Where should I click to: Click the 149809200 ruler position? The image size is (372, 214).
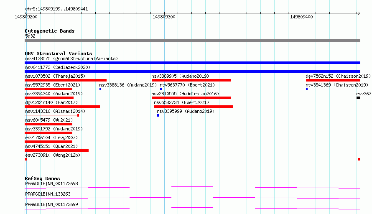click(26, 17)
